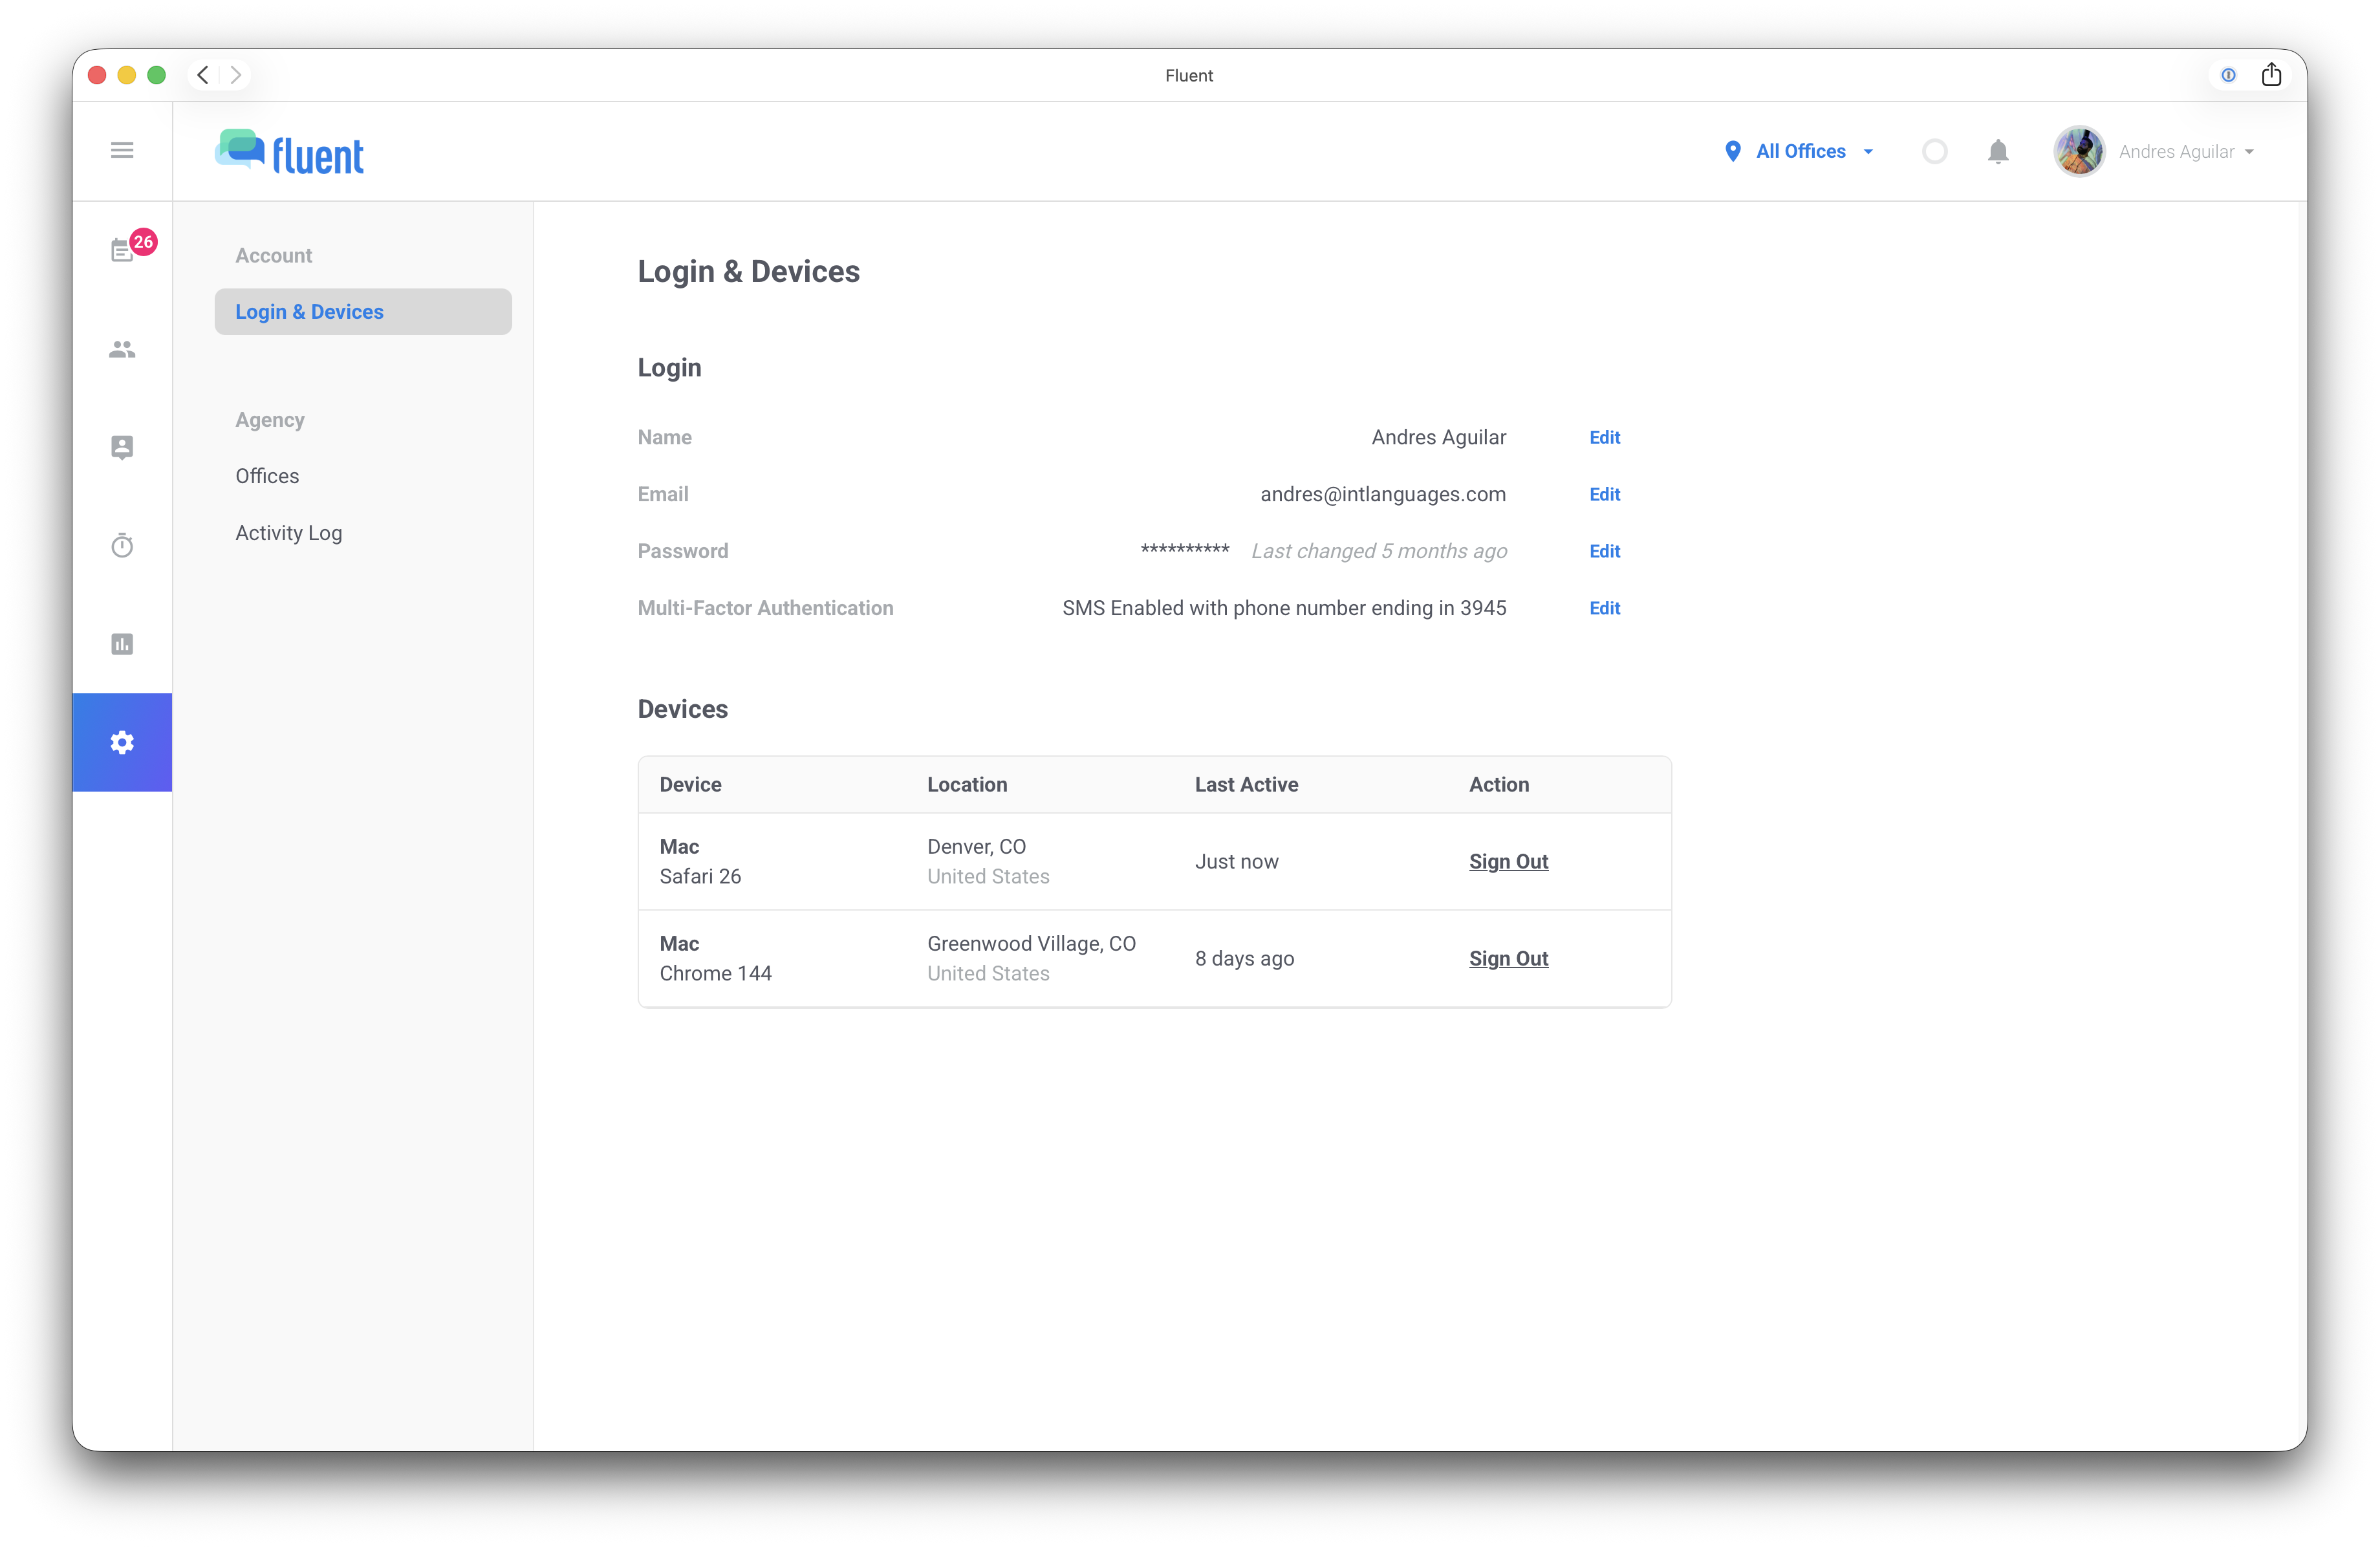
Task: Click the location pin next to All Offices
Action: 1734,151
